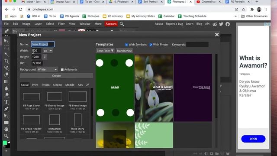277x156 pixels.
Task: Select the Move tool in the toolbar
Action: click(6, 41)
